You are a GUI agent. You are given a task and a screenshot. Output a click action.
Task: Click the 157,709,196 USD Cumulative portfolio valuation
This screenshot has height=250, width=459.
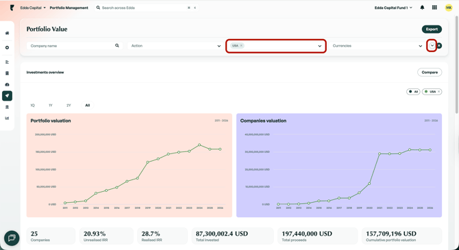point(401,236)
